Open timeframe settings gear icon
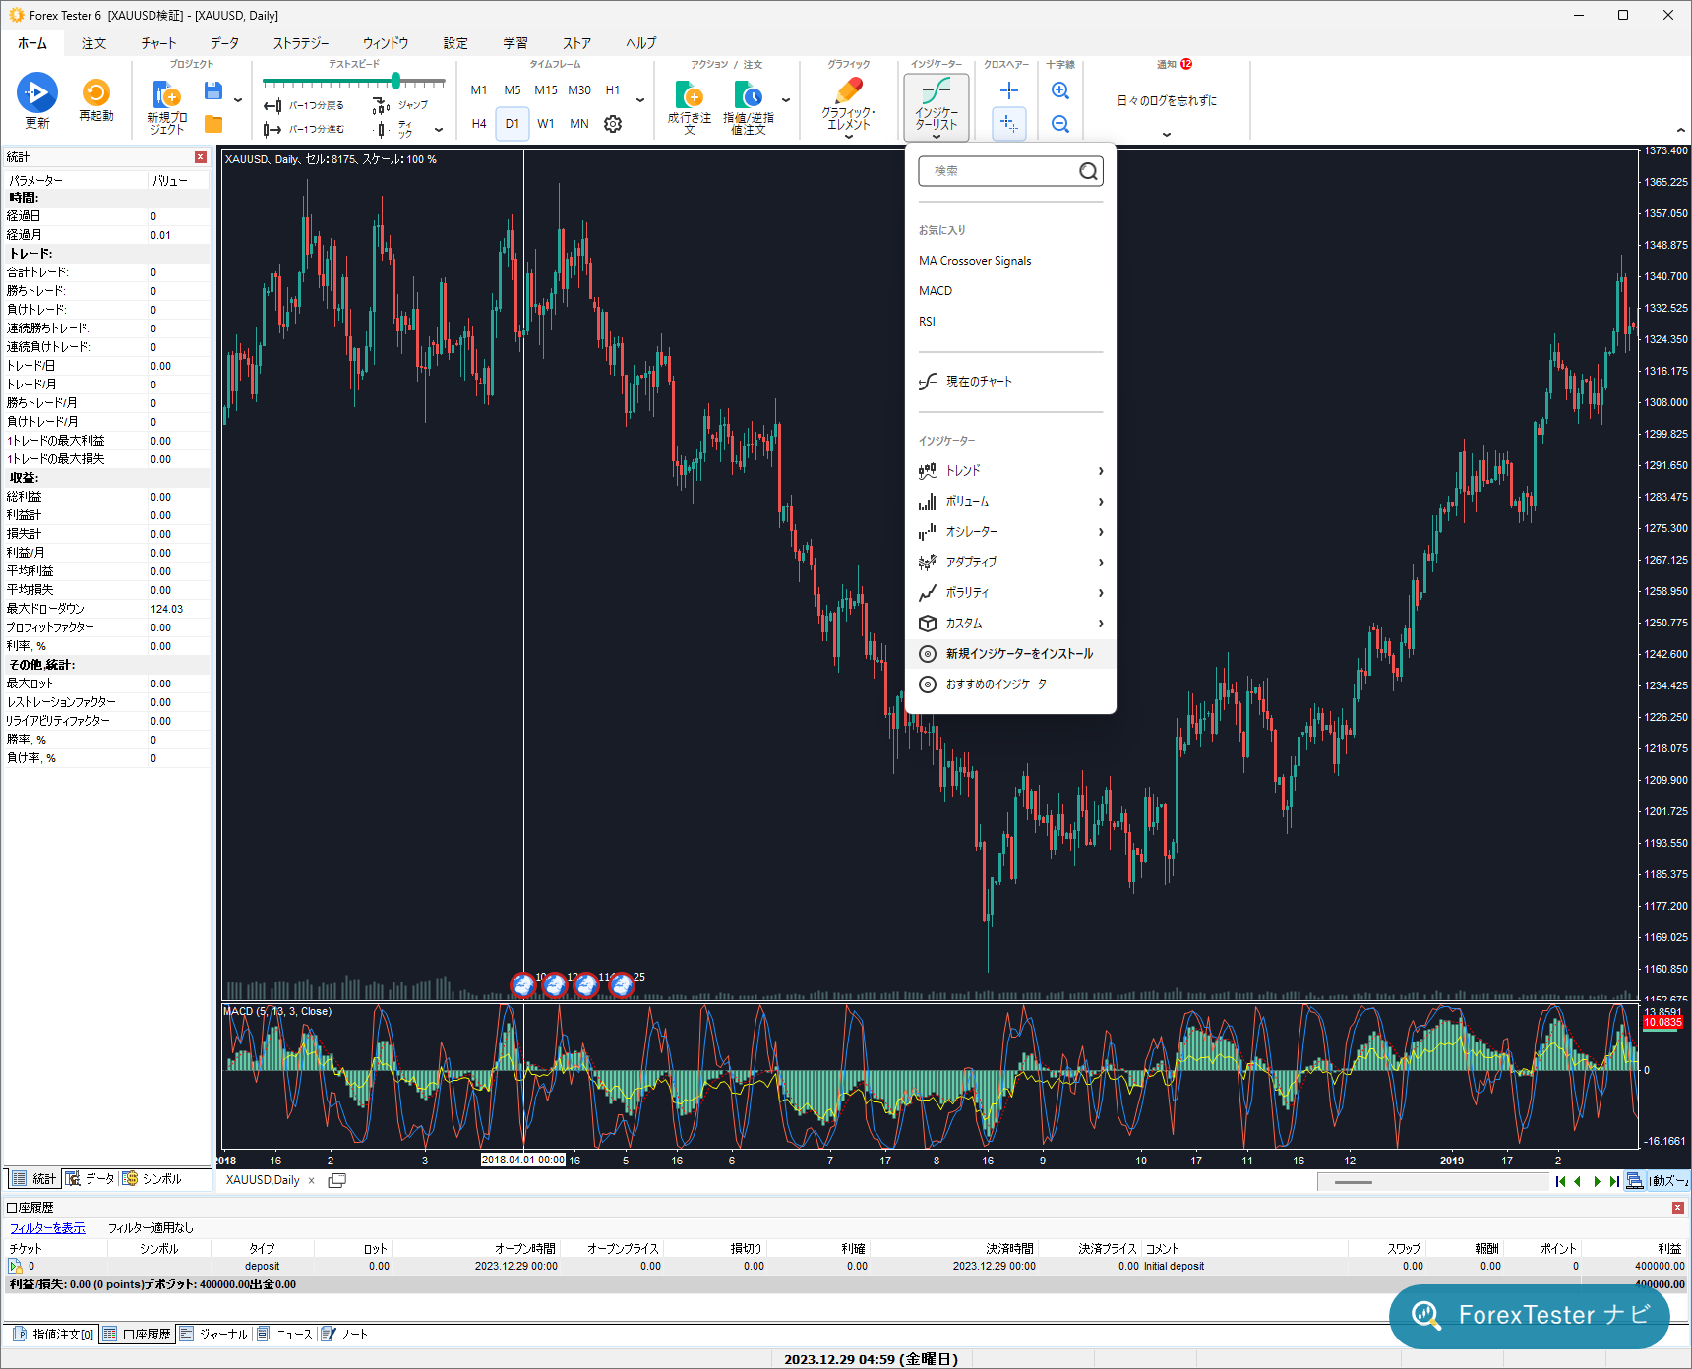This screenshot has width=1692, height=1369. coord(613,124)
